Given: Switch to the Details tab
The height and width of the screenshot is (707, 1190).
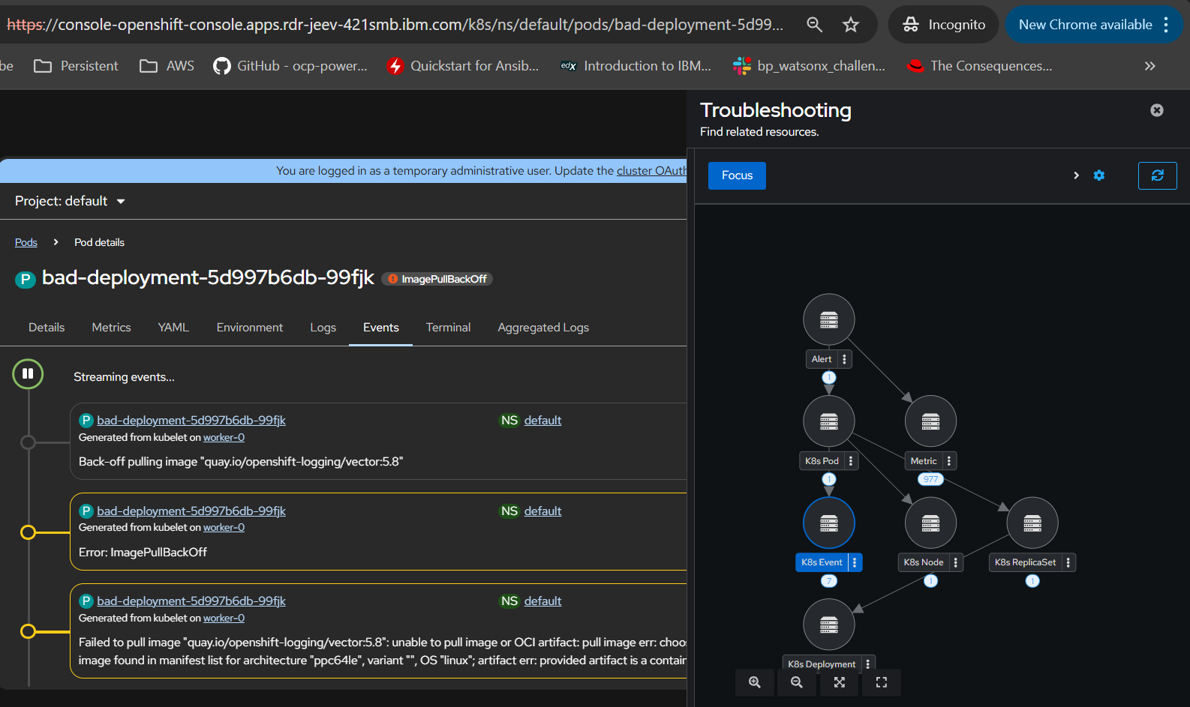Looking at the screenshot, I should (47, 328).
